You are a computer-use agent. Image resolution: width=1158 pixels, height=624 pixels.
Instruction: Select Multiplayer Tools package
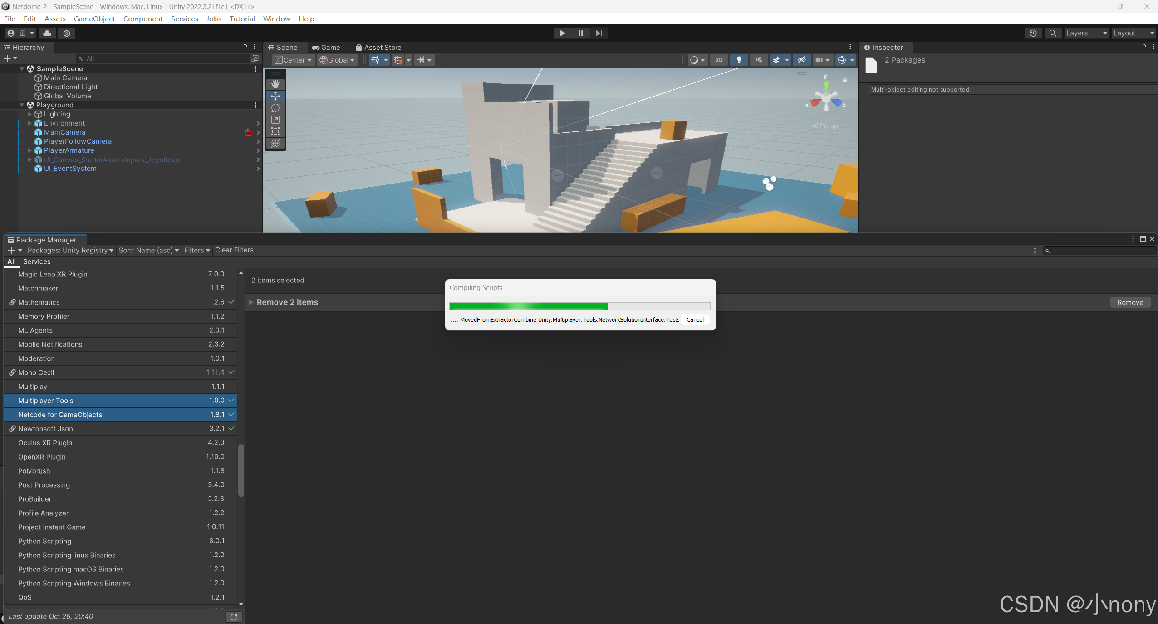(x=120, y=401)
